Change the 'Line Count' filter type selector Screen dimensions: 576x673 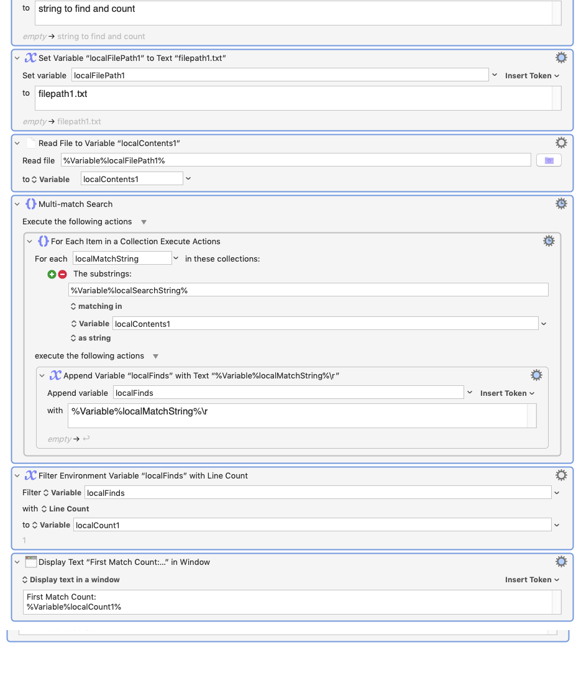(65, 509)
